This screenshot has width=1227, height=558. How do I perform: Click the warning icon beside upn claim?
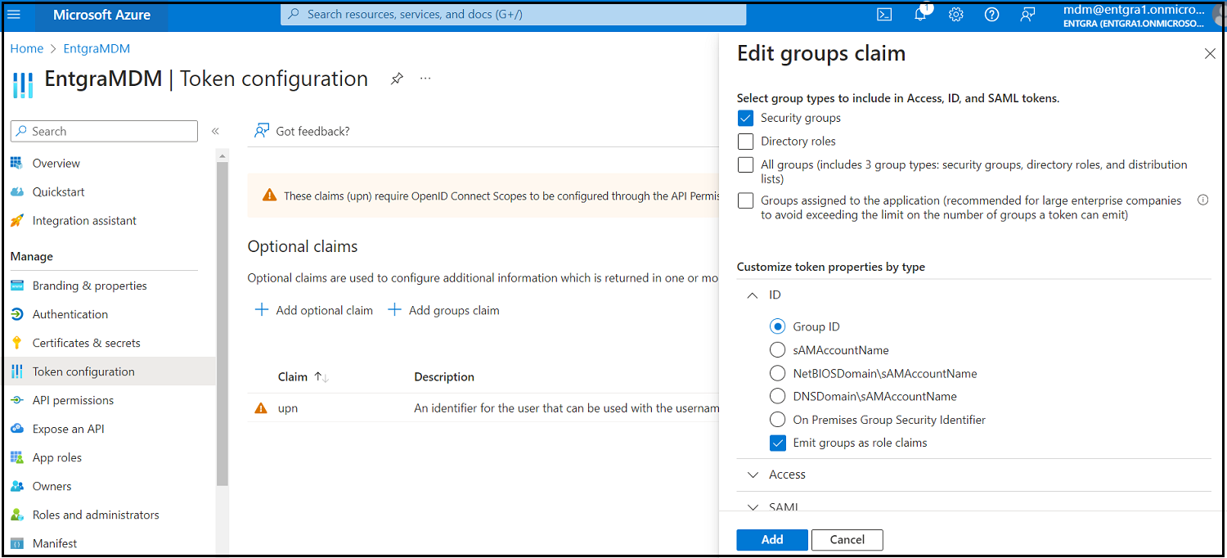261,407
